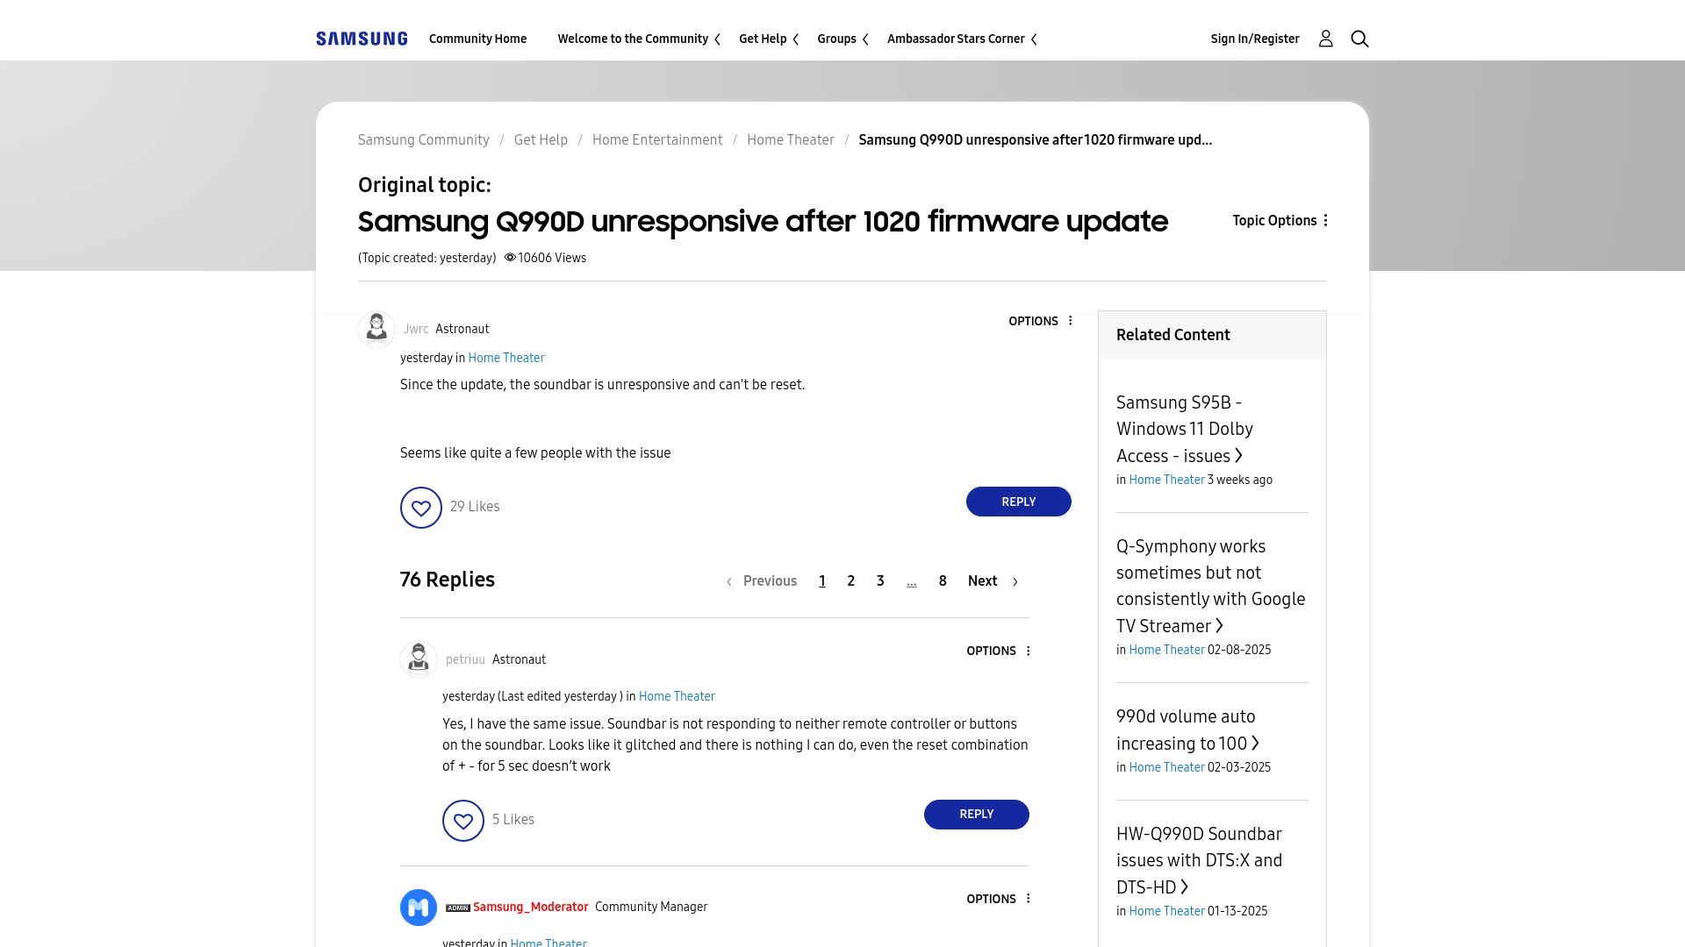This screenshot has width=1685, height=947.
Task: Open the user profile icon
Action: (1325, 39)
